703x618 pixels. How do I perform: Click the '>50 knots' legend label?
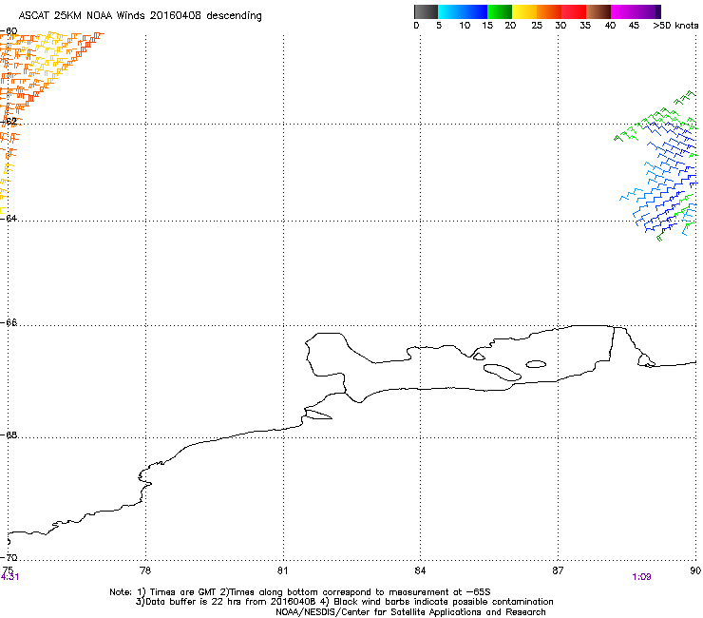[675, 26]
